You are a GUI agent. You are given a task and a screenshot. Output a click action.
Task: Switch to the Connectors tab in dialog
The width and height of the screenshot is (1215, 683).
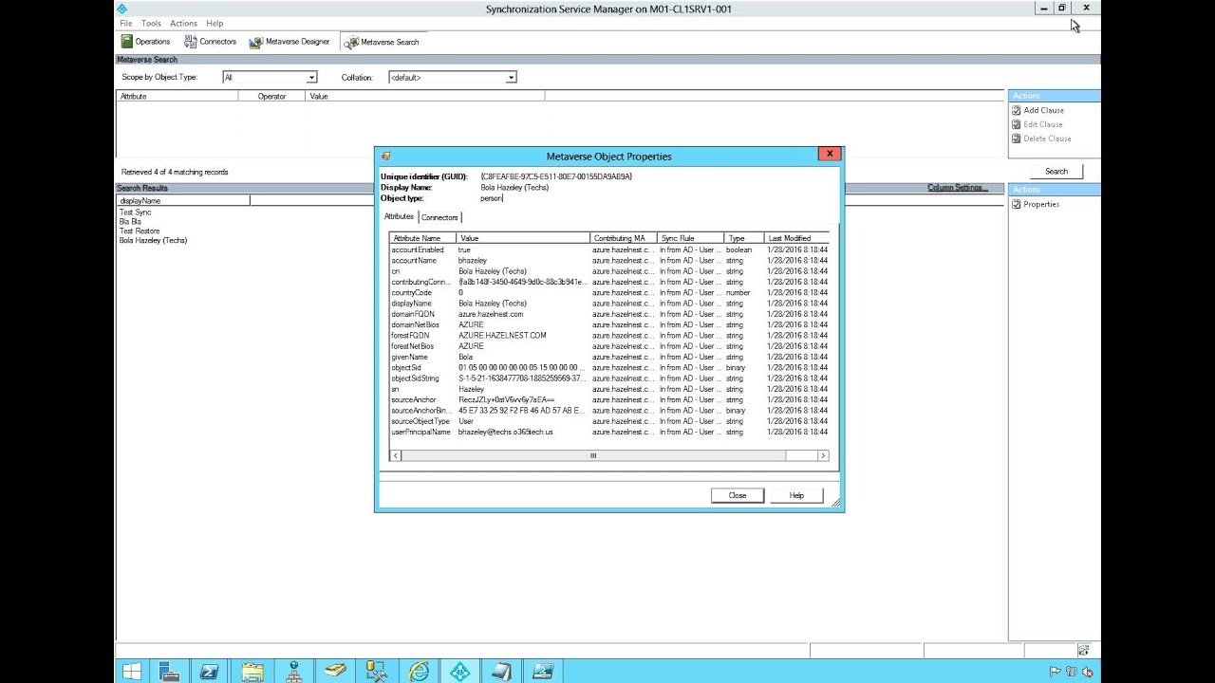[439, 217]
